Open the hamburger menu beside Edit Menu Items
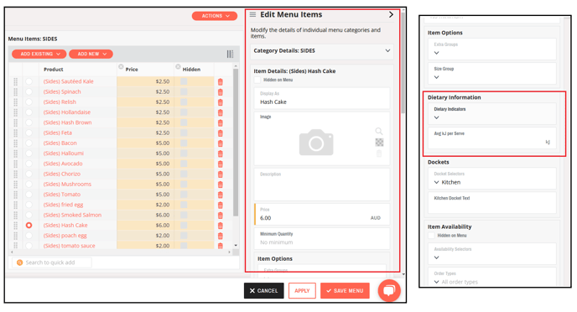 pyautogui.click(x=252, y=14)
